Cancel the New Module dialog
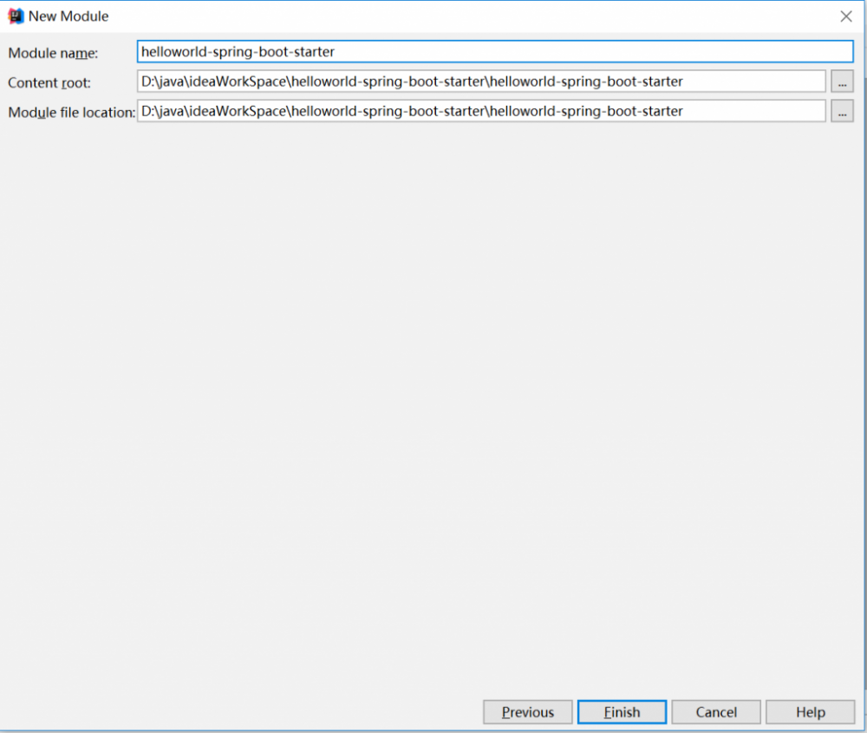Viewport: 867px width, 733px height. 715,711
